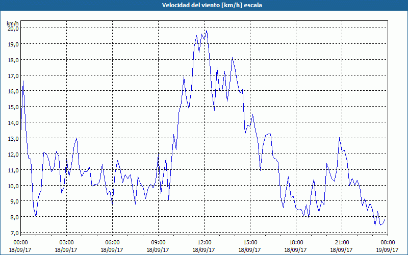
Task: Click the 19/09/17 date label
Action: click(387, 250)
